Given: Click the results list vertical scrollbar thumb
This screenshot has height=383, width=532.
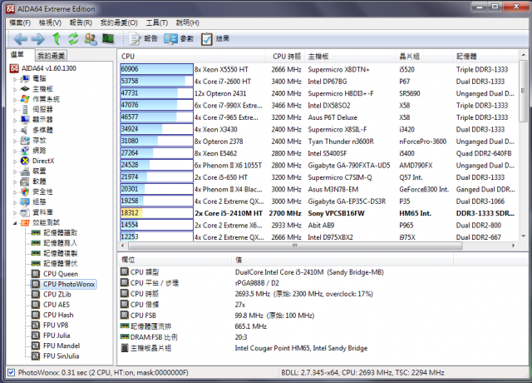Looking at the screenshot, I should coord(523,92).
